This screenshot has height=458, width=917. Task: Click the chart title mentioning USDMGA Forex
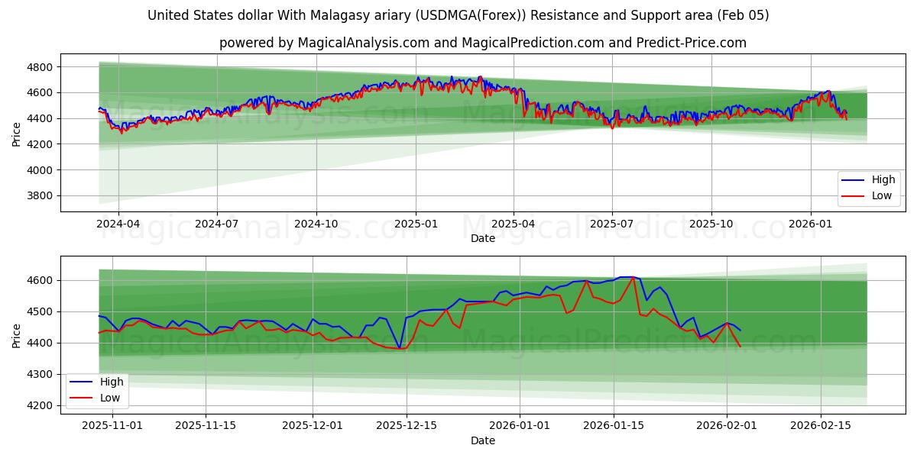click(x=458, y=15)
